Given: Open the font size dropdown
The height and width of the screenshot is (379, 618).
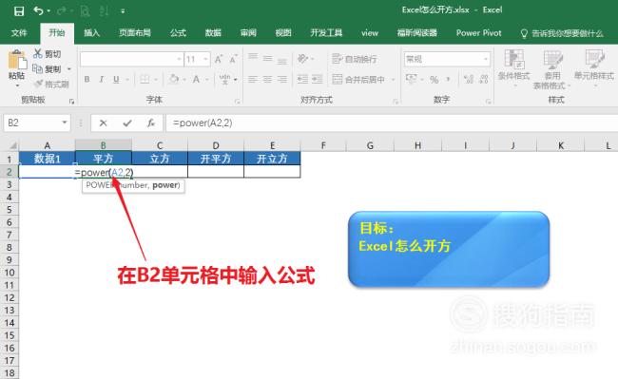Looking at the screenshot, I should [205, 60].
